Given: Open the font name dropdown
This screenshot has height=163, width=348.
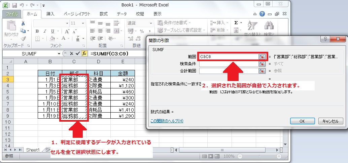Looking at the screenshot, I should click(67, 23).
